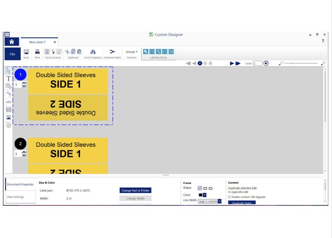The width and height of the screenshot is (332, 238).
Task: Select the shape tool at bottom of toolbox
Action: [8, 125]
